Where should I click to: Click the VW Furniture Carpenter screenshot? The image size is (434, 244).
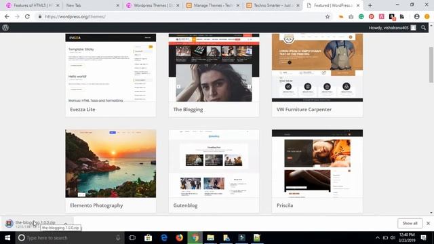click(x=317, y=68)
